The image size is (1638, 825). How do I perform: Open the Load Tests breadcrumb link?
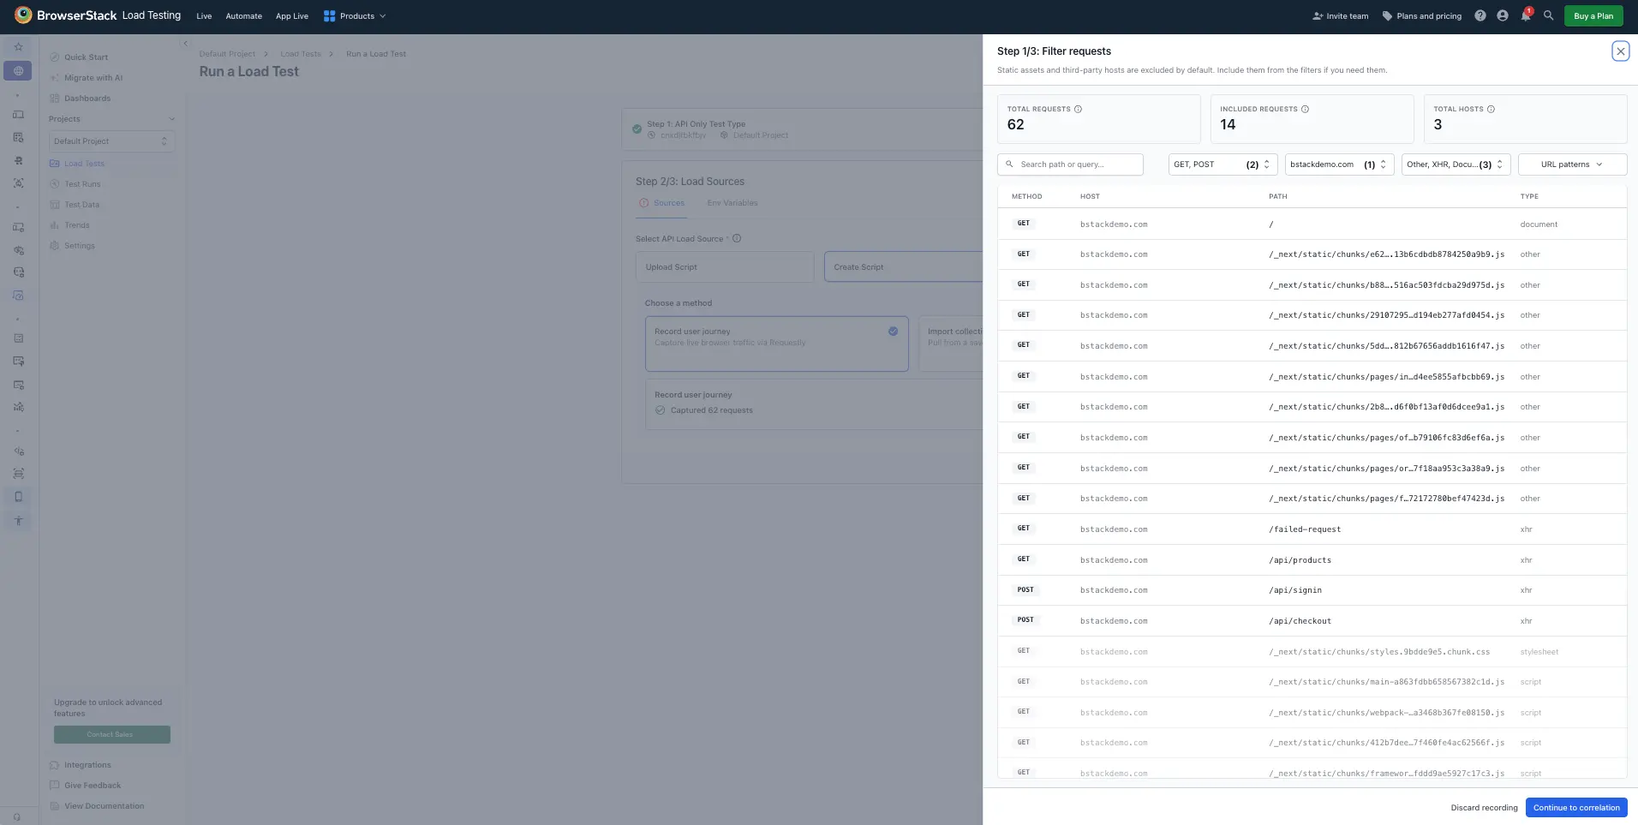pyautogui.click(x=301, y=54)
